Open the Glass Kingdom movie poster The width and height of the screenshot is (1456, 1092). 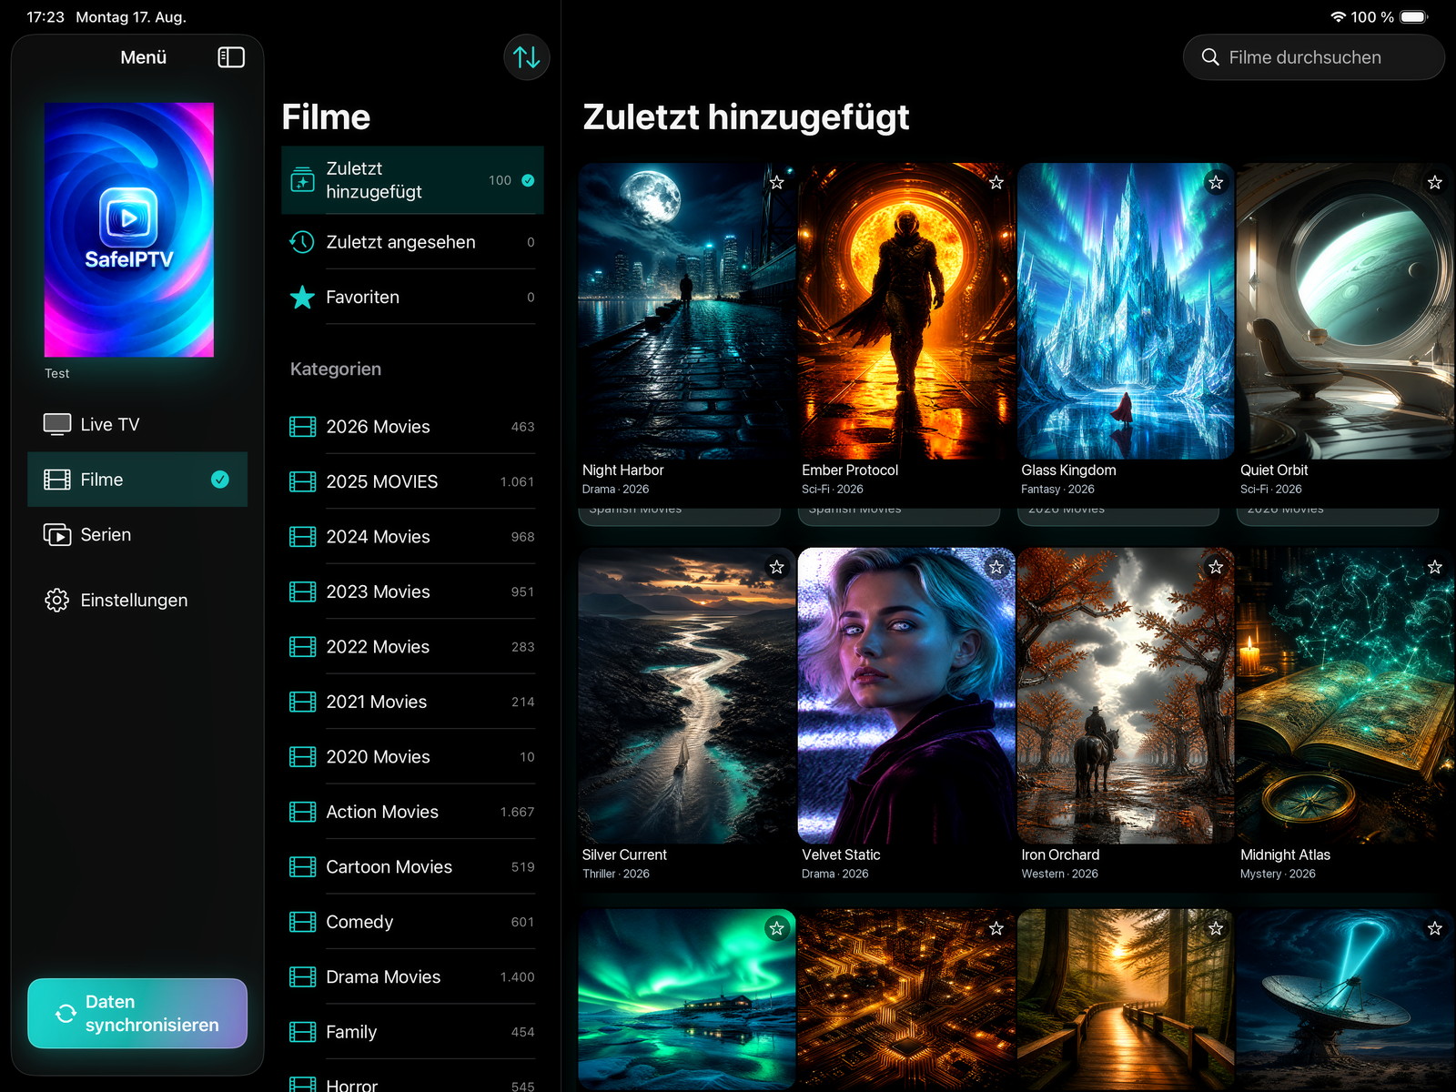(x=1126, y=311)
